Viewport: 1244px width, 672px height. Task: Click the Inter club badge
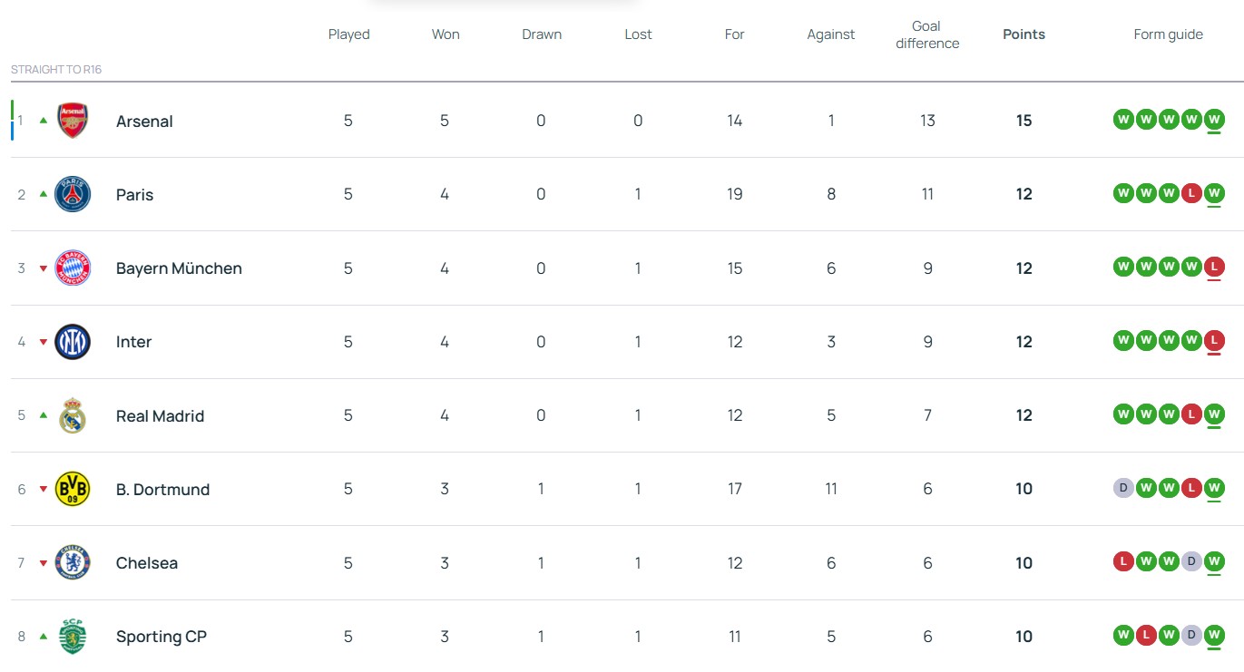tap(73, 342)
